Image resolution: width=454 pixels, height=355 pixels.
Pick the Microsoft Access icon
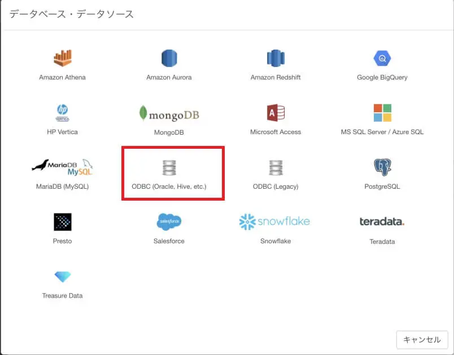pos(276,113)
